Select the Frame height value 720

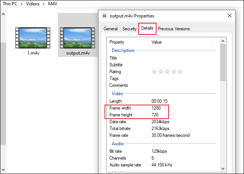click(x=155, y=115)
